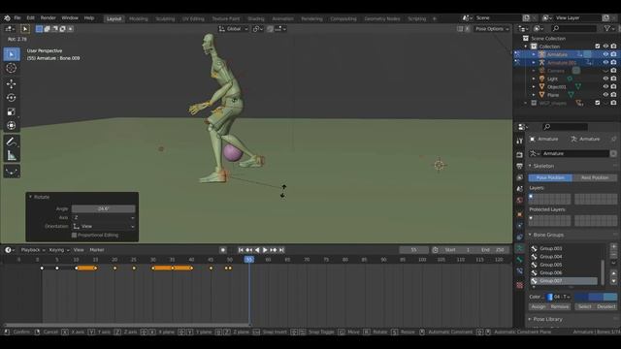
Task: Hide Armature in the outliner viewport
Action: point(605,54)
